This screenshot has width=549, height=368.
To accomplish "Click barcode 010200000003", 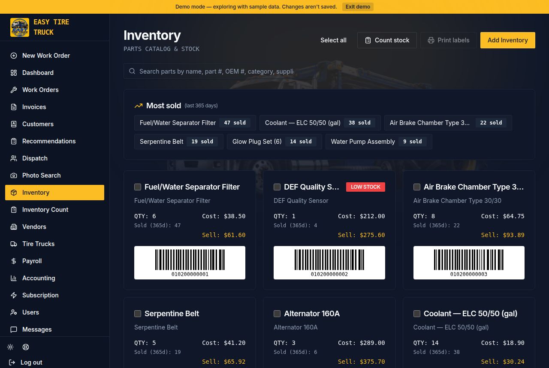I will [x=469, y=263].
